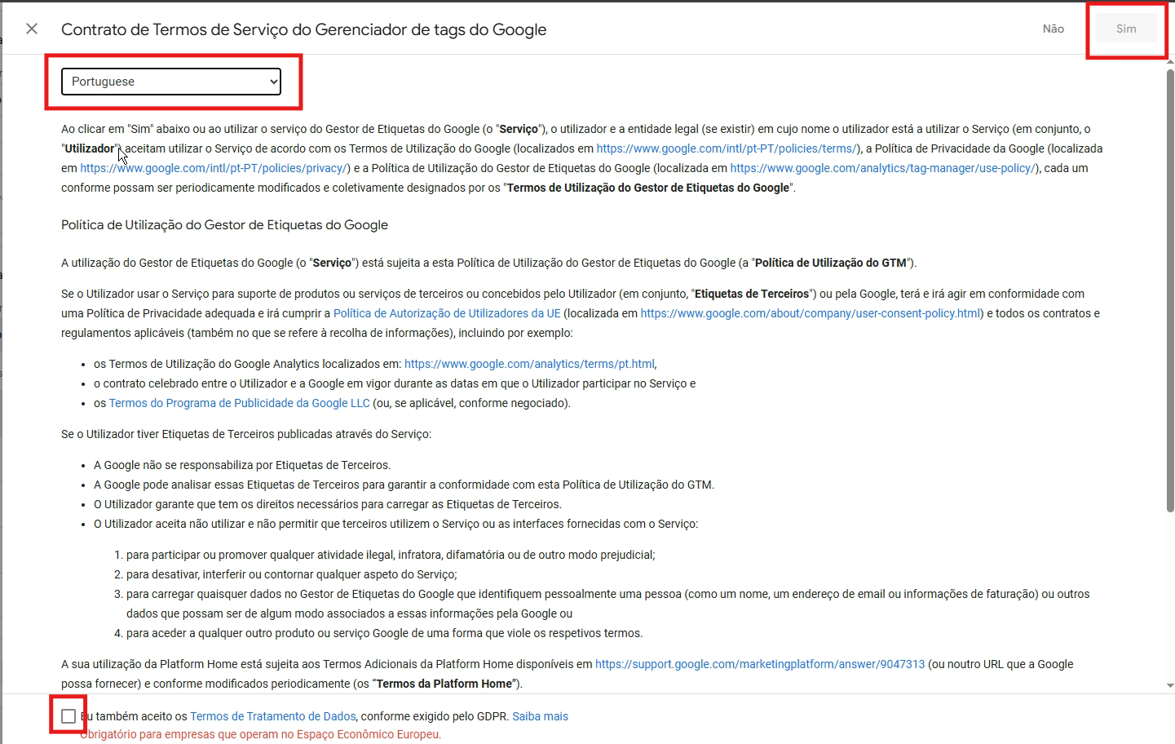Screen dimensions: 1175x744
Task: Click bullet 'O Utilizador garante que tem os direitos'
Action: tap(328, 504)
